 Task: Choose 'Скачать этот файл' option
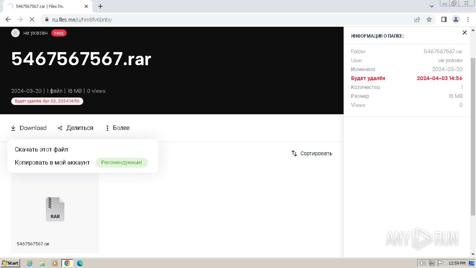(x=41, y=149)
